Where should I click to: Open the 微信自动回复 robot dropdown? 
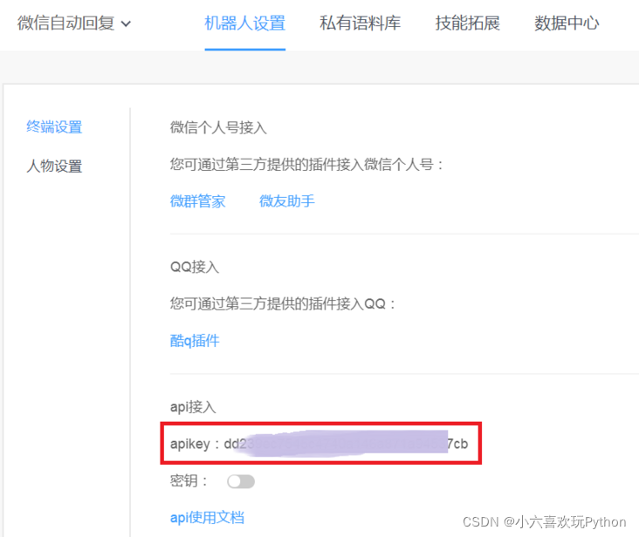click(74, 24)
